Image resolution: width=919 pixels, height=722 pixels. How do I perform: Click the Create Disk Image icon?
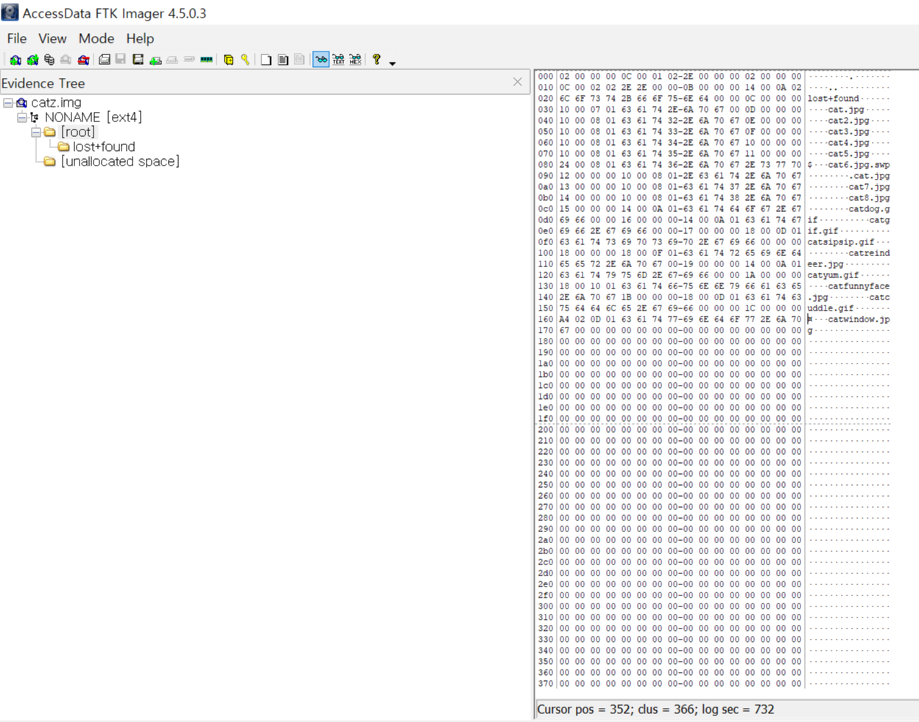click(x=105, y=60)
